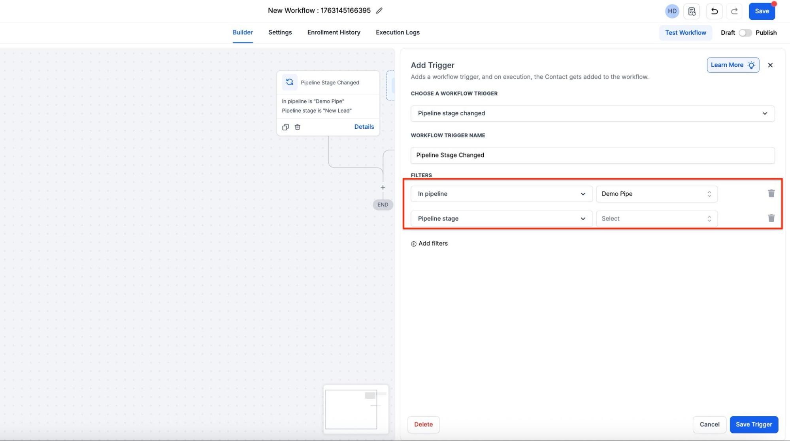Open the Execution Logs tab
790x441 pixels.
pos(398,32)
